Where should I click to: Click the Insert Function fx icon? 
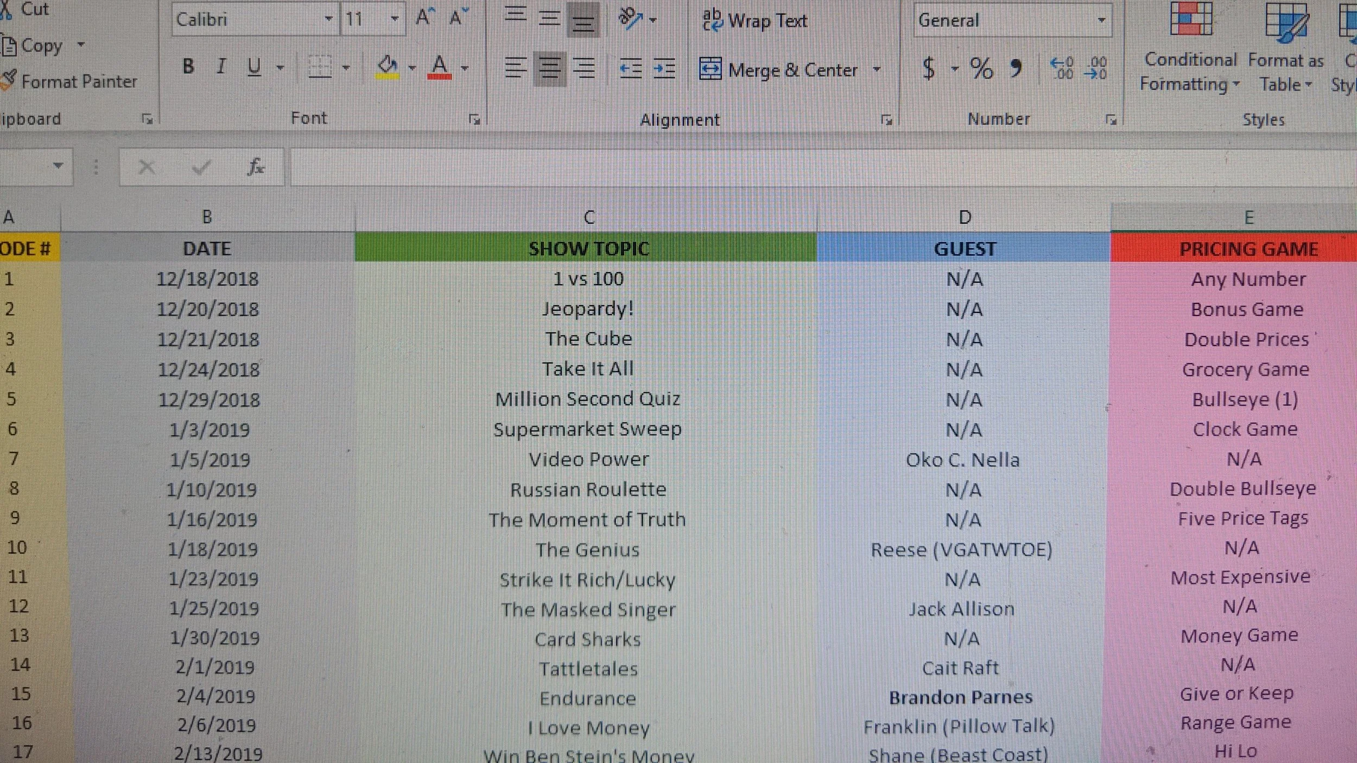pyautogui.click(x=256, y=167)
